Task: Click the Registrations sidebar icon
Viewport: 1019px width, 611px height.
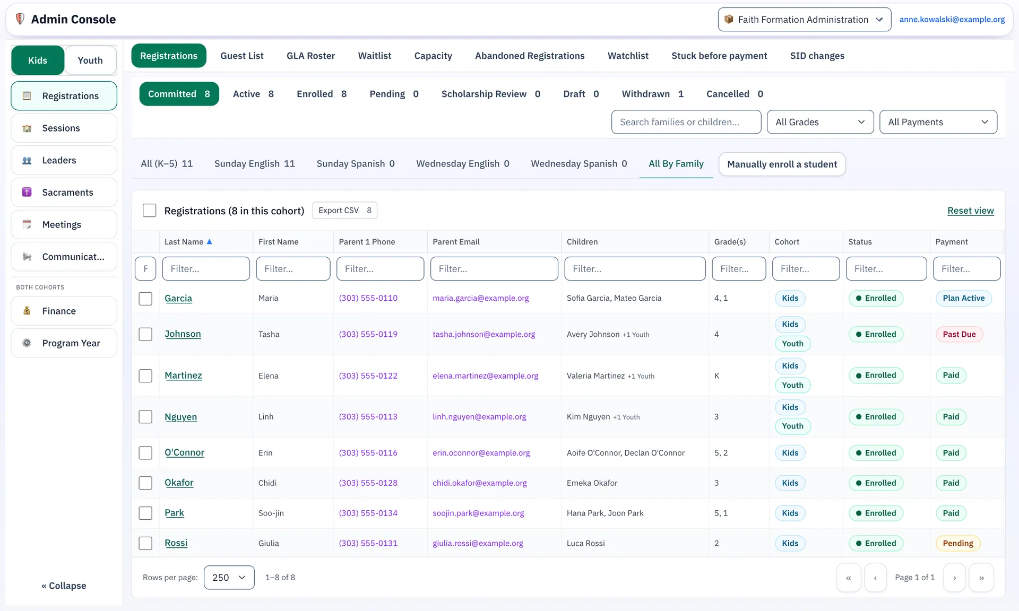Action: (x=27, y=96)
